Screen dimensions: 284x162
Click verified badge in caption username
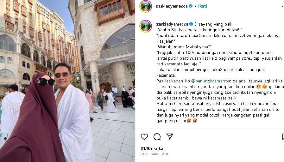tap(191, 24)
